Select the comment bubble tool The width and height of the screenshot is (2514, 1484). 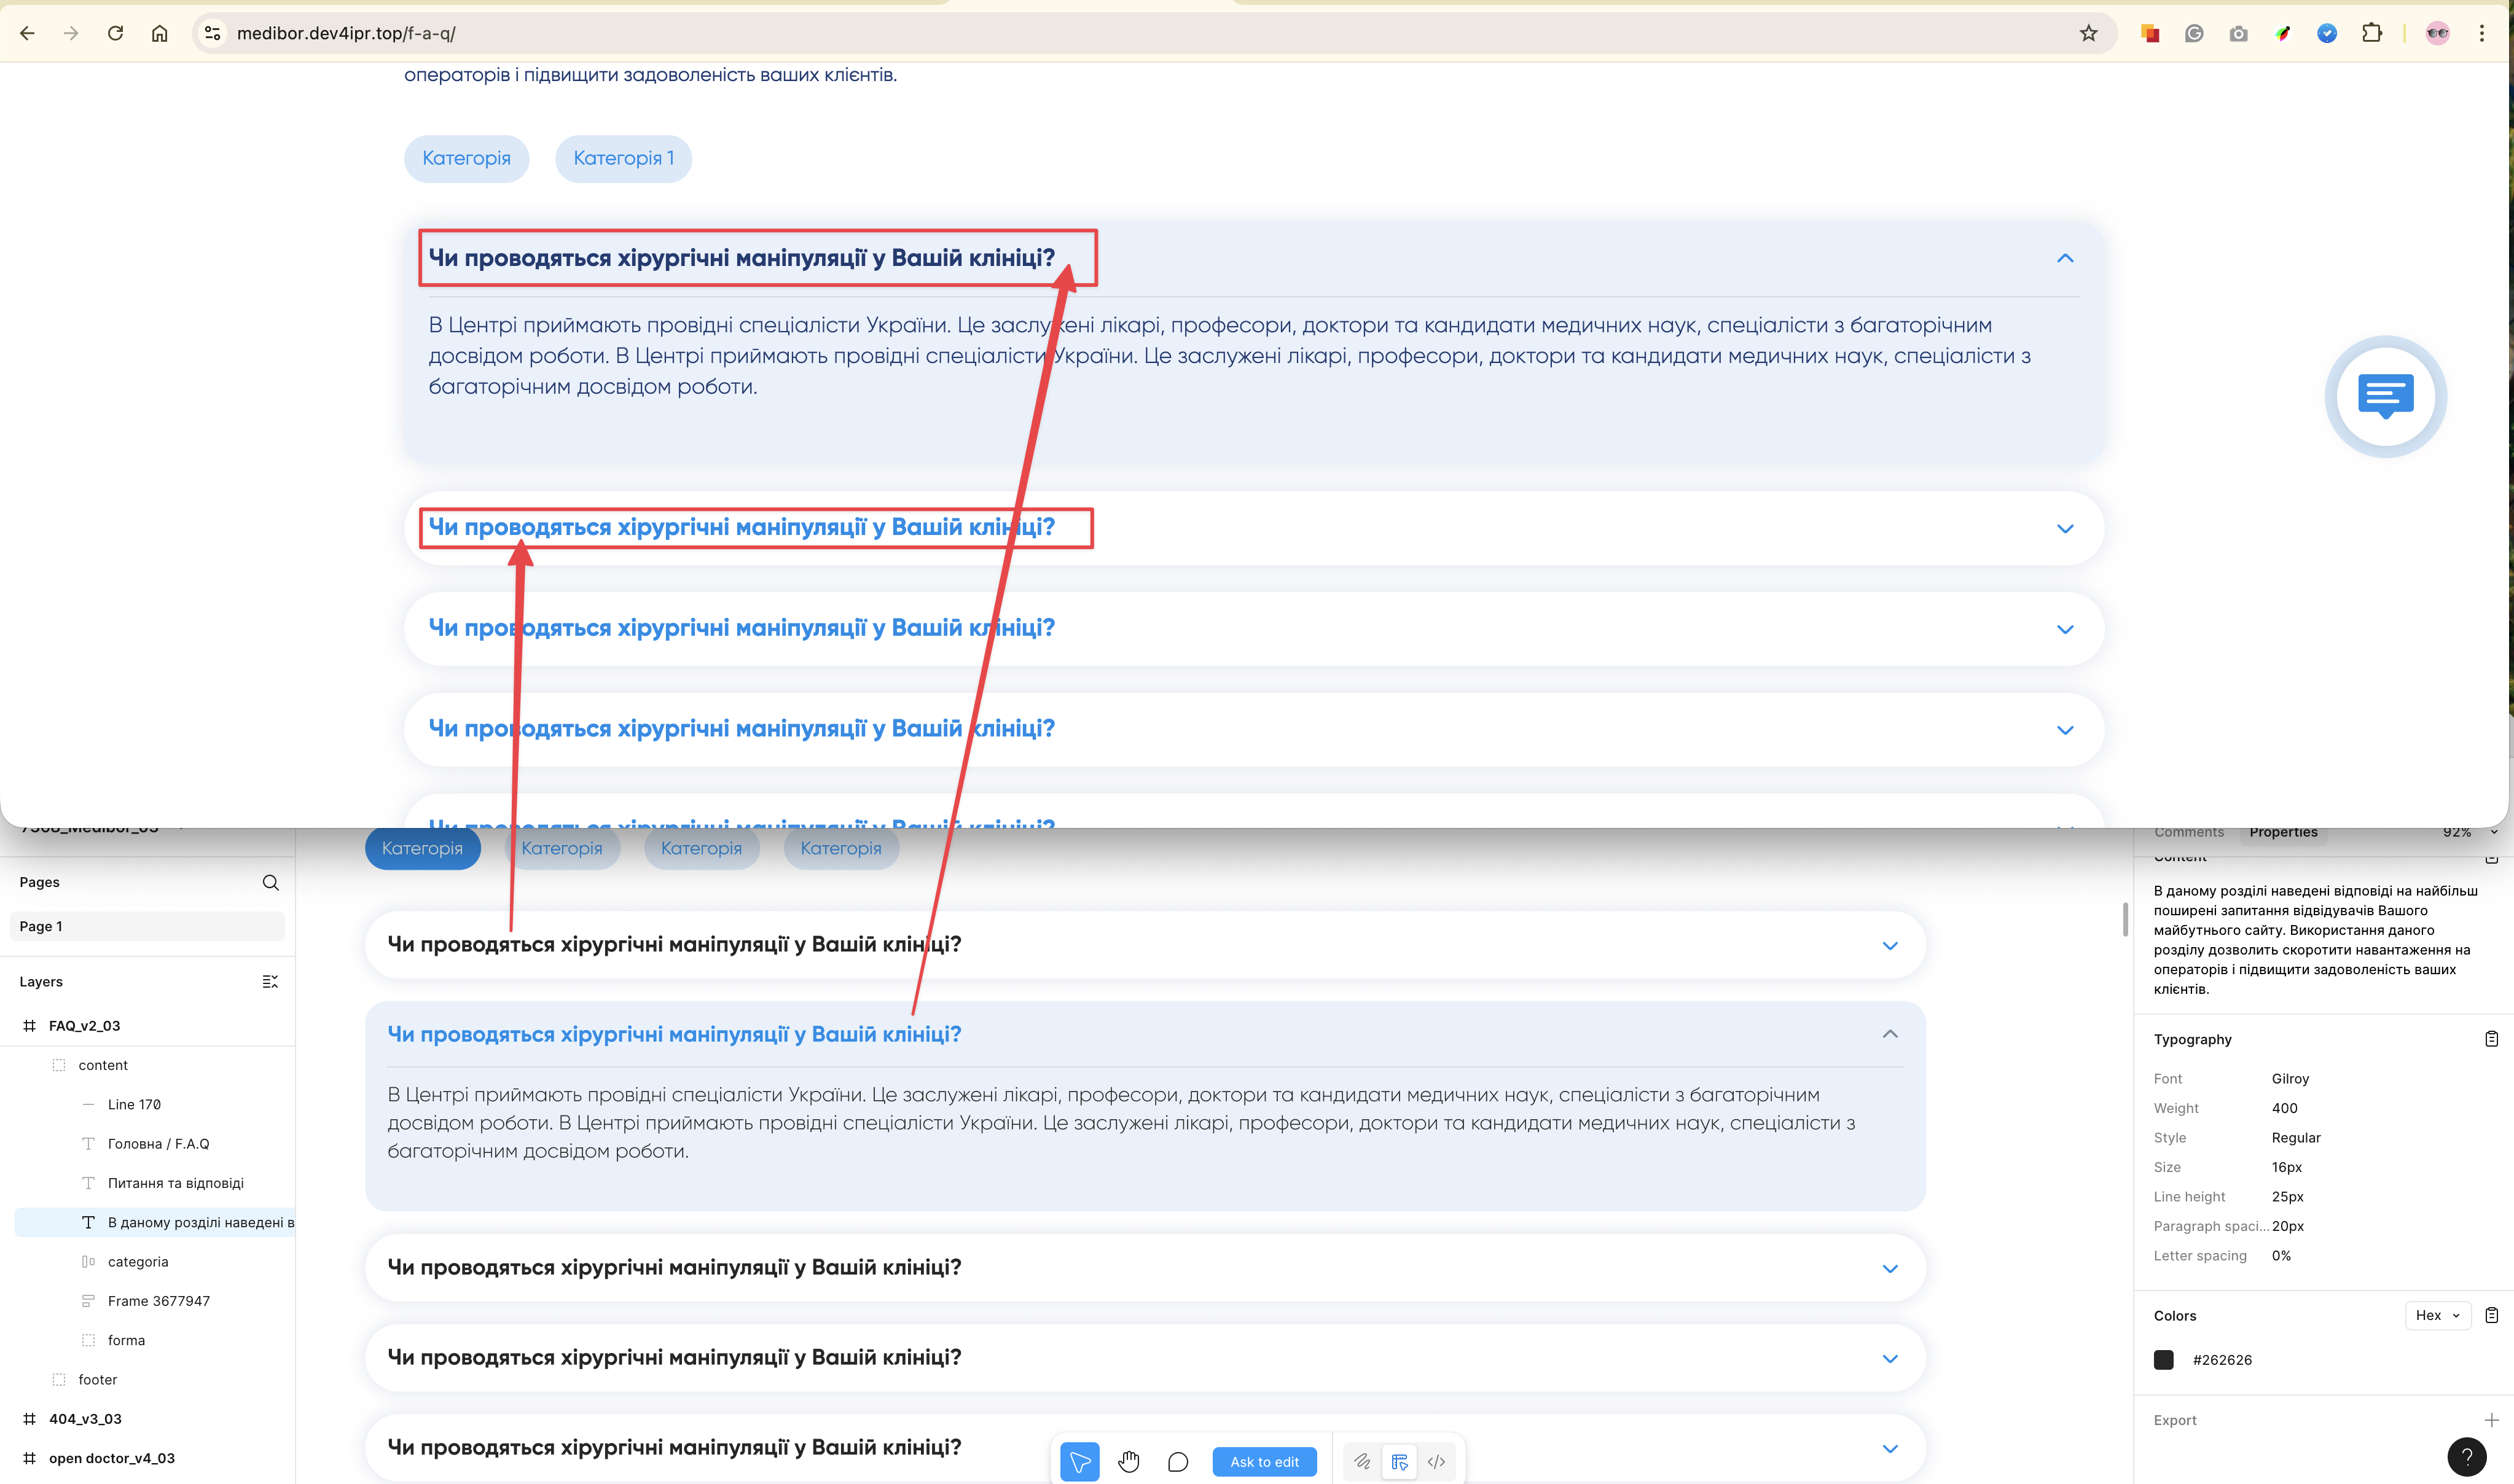click(1178, 1461)
